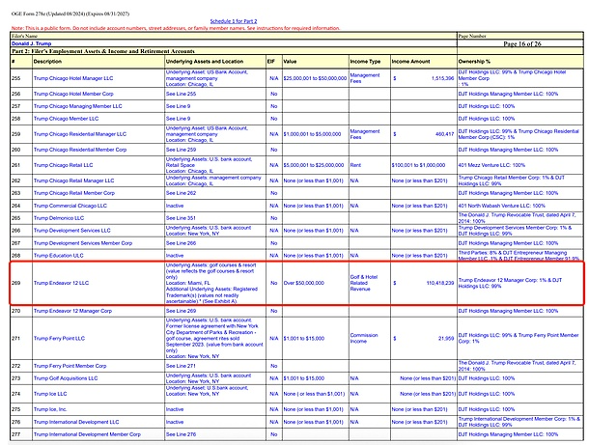Select "Trump Endeavor 12 LLC" description

(x=61, y=283)
